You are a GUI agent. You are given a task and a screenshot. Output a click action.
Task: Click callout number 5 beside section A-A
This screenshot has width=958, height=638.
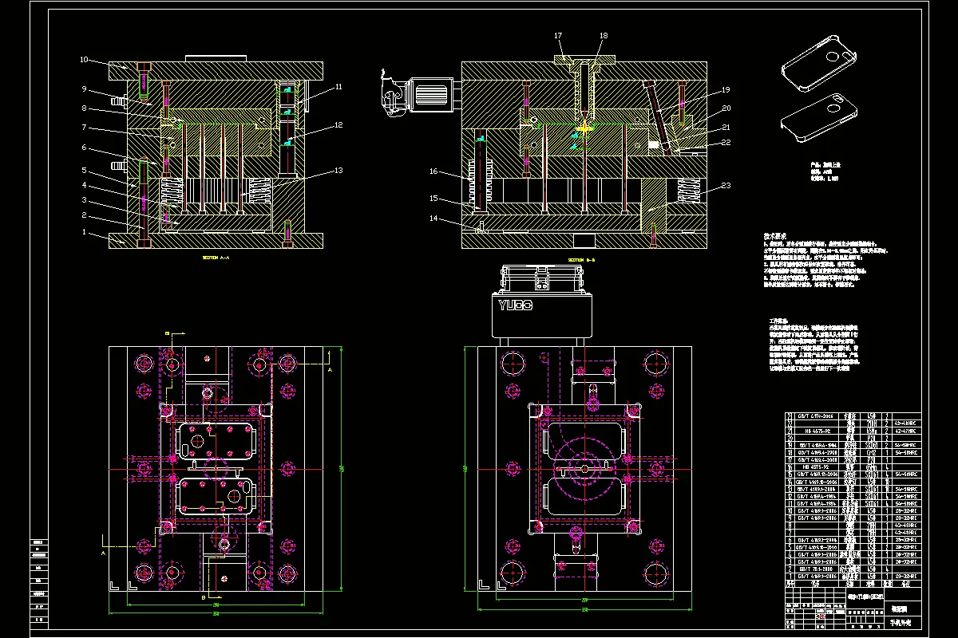[x=83, y=170]
